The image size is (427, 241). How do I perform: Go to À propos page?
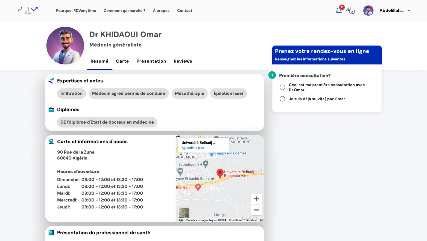(x=161, y=11)
